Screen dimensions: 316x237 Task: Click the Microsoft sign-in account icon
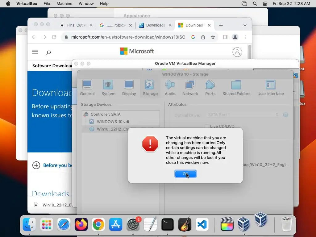tap(237, 52)
